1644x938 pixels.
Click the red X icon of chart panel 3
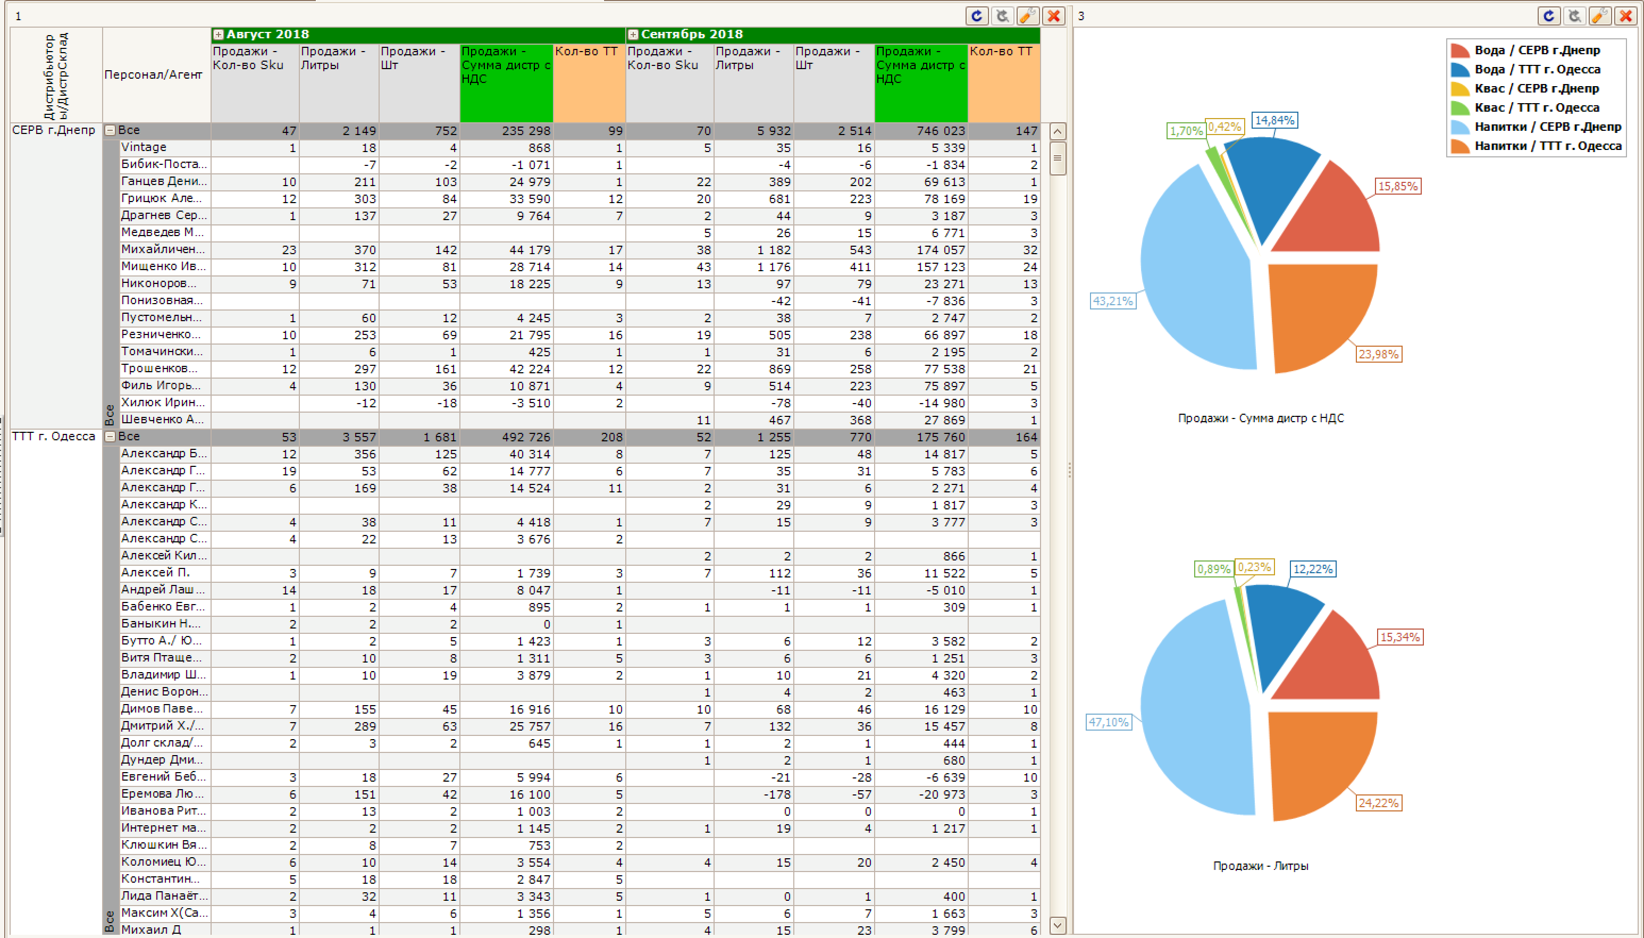click(1625, 15)
